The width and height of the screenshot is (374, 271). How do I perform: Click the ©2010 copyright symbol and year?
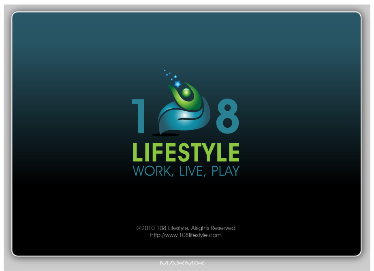(145, 228)
